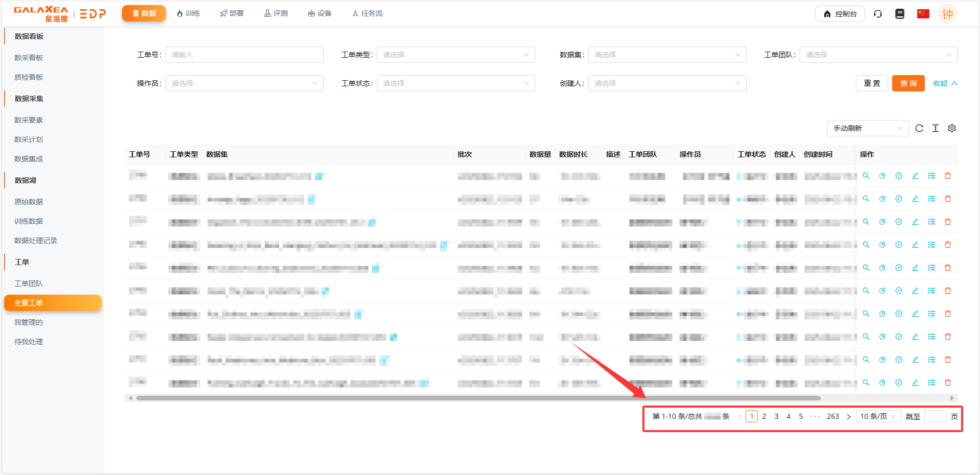Image resolution: width=980 pixels, height=475 pixels.
Task: Click the orange 查询 search button
Action: tap(908, 83)
